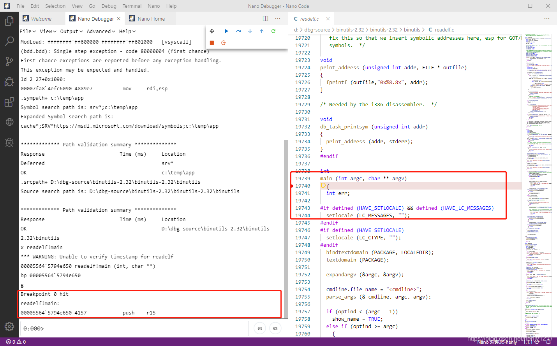The width and height of the screenshot is (557, 346).
Task: Switch to the Nano Home tab
Action: [151, 19]
